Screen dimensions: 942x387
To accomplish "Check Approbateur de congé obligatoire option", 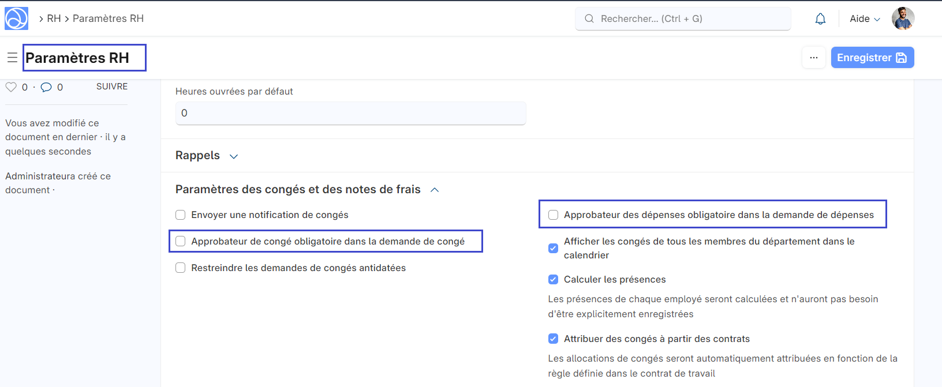I will coord(181,242).
